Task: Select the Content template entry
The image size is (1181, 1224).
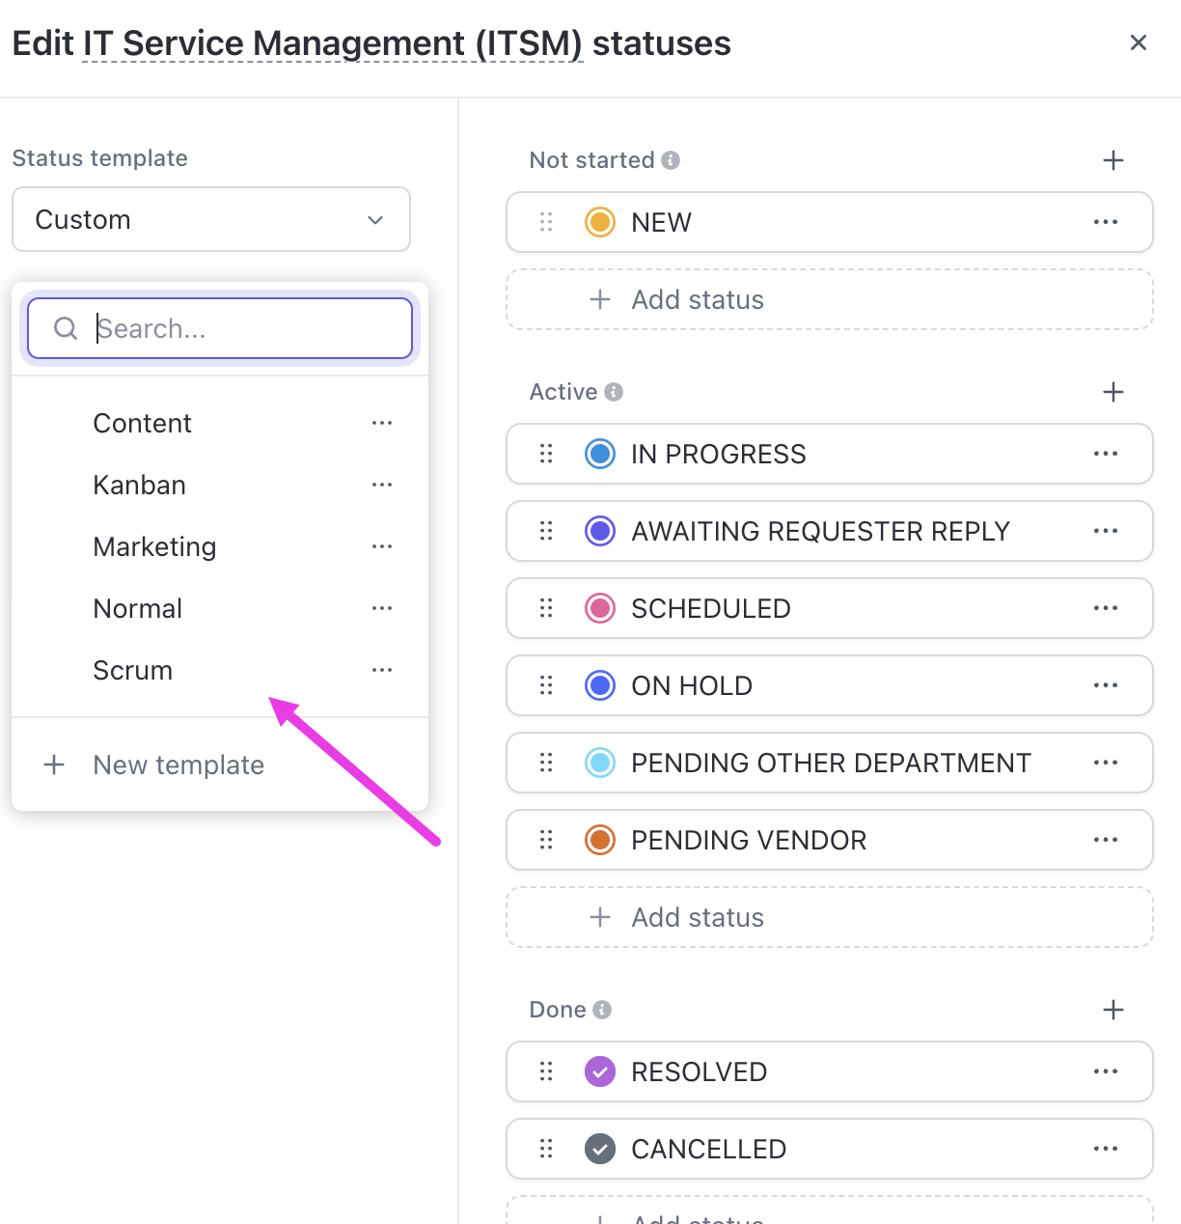Action: (142, 423)
